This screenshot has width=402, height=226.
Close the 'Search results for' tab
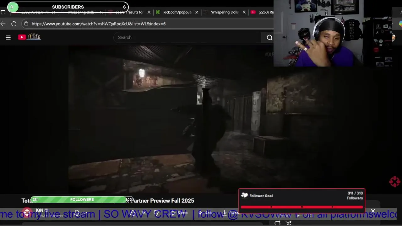tap(149, 12)
